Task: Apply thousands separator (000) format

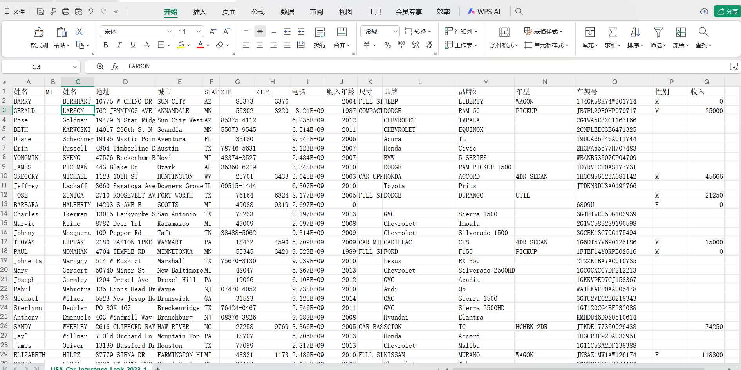Action: click(401, 45)
